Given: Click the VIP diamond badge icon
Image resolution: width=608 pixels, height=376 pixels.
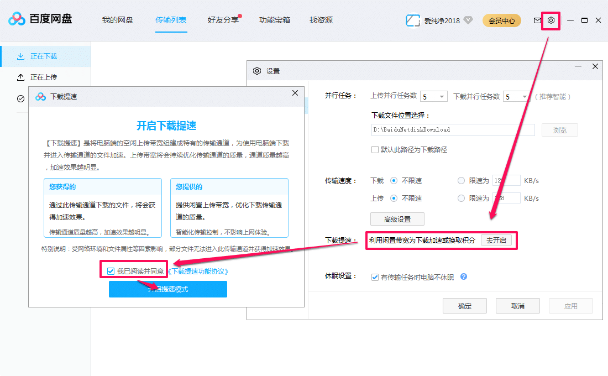Looking at the screenshot, I should click(468, 20).
